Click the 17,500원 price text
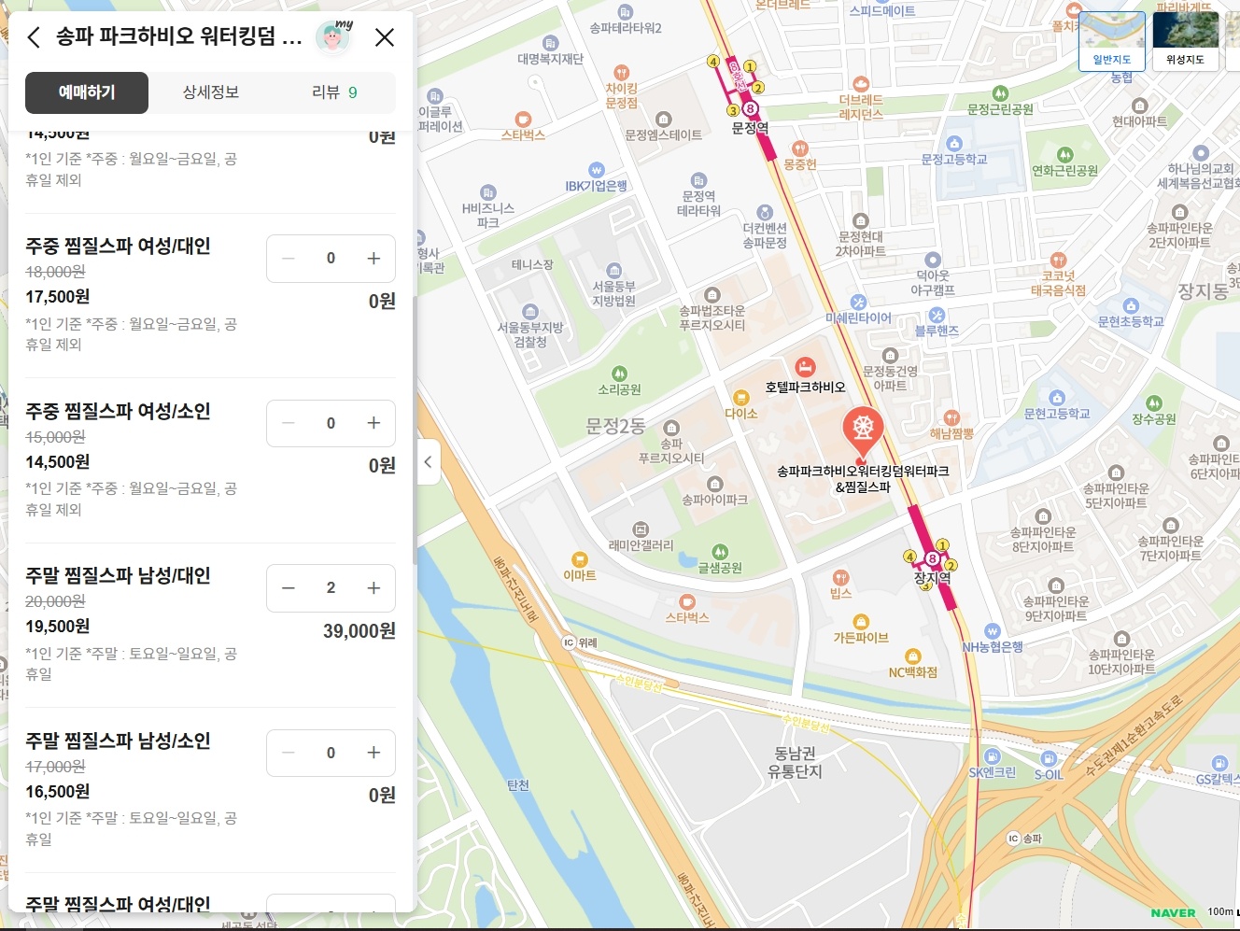1240x931 pixels. coord(58,297)
